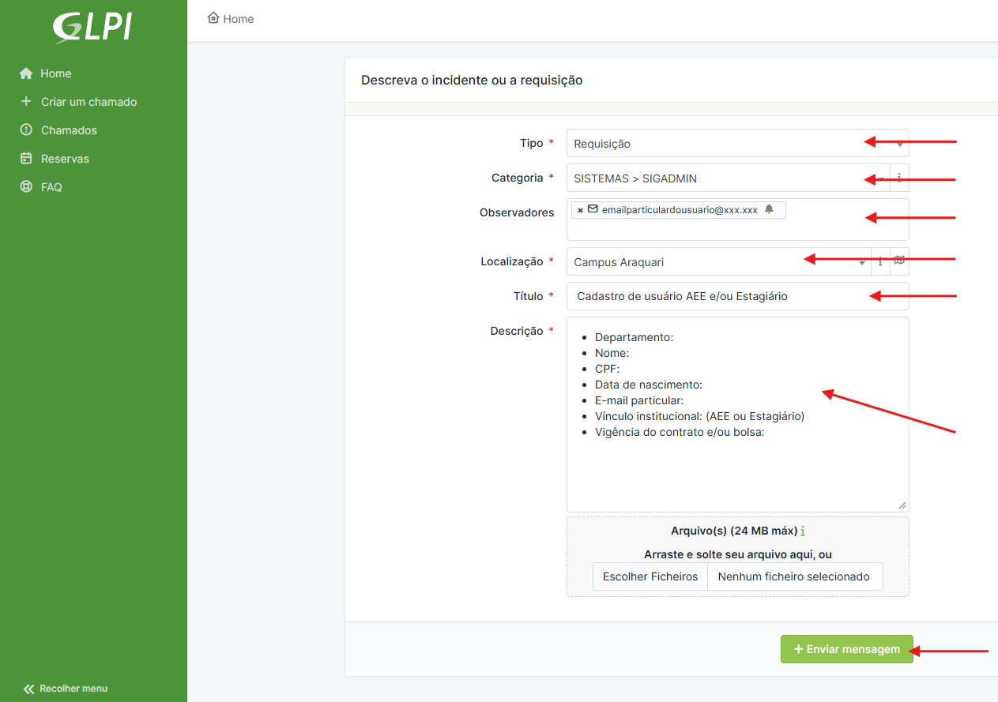Screen dimensions: 998x702
Task: Click the bell icon on observer email
Action: pos(769,209)
